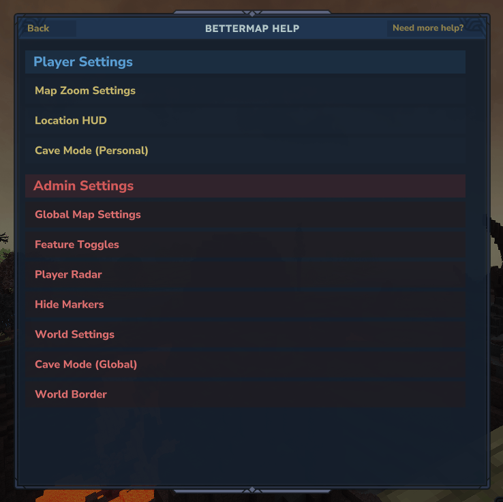
Task: Click the empty panel area under World Border
Action: click(x=245, y=445)
